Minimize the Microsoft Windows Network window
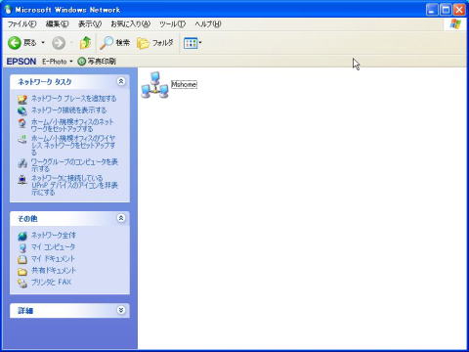 pyautogui.click(x=432, y=10)
